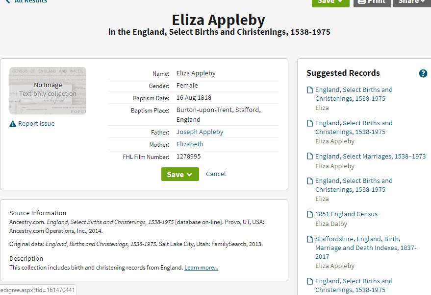Open mother Elizabeth's record link
The width and height of the screenshot is (431, 295).
pyautogui.click(x=190, y=144)
